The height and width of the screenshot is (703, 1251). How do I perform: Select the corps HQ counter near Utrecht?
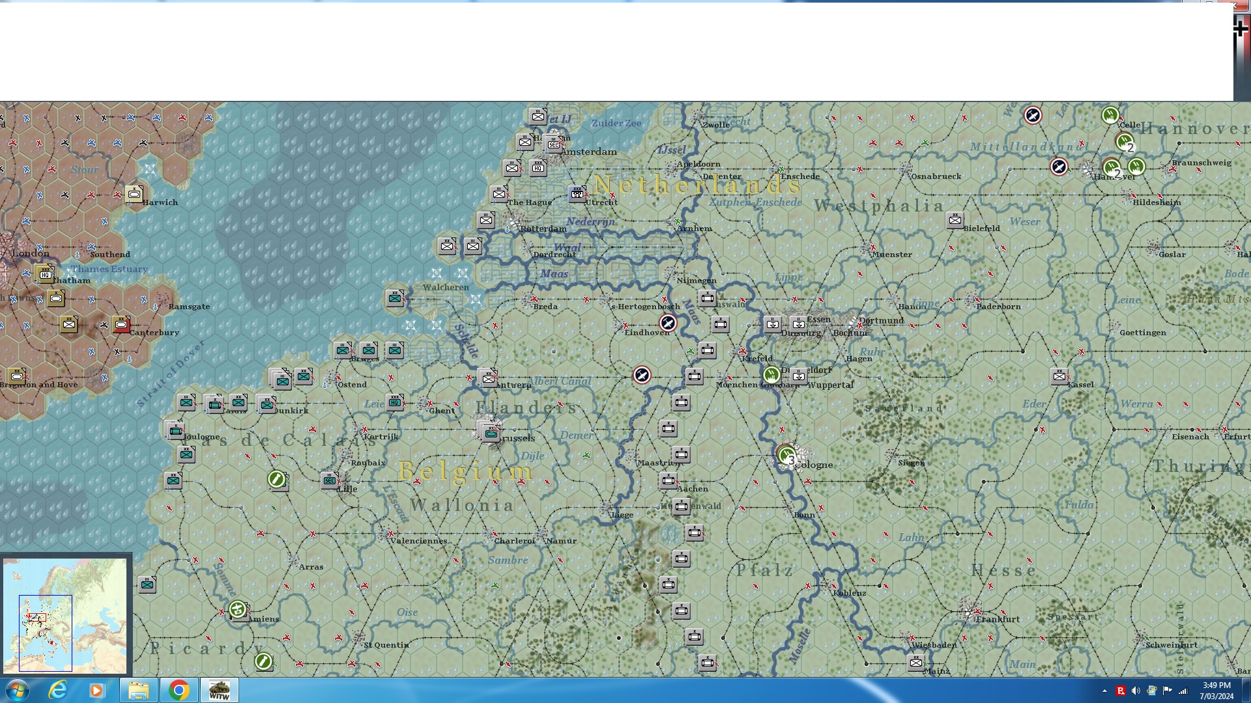[577, 193]
